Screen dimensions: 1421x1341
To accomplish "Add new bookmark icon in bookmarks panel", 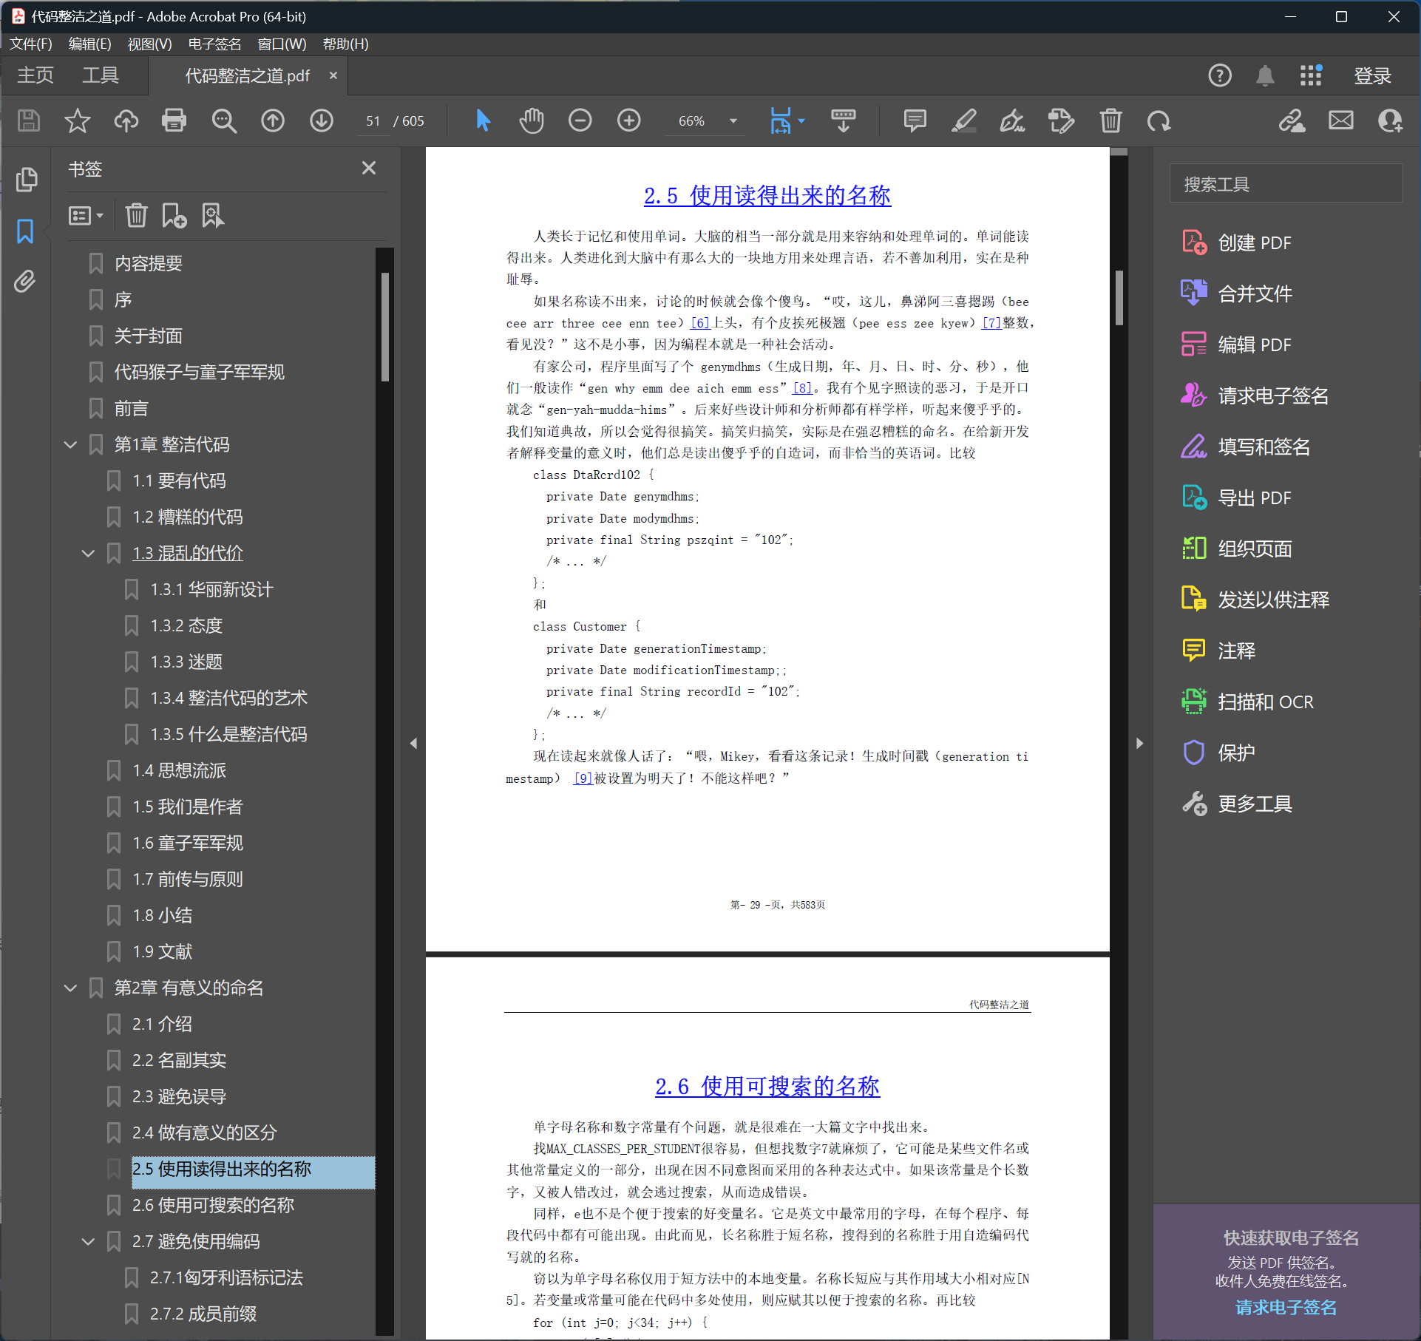I will (x=174, y=216).
